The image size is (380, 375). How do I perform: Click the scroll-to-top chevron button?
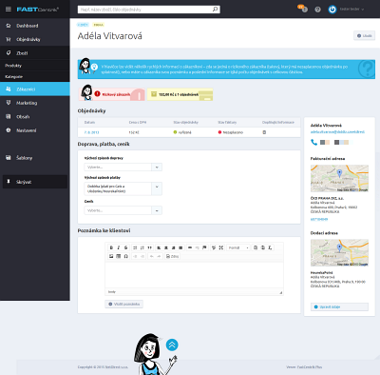point(172,345)
